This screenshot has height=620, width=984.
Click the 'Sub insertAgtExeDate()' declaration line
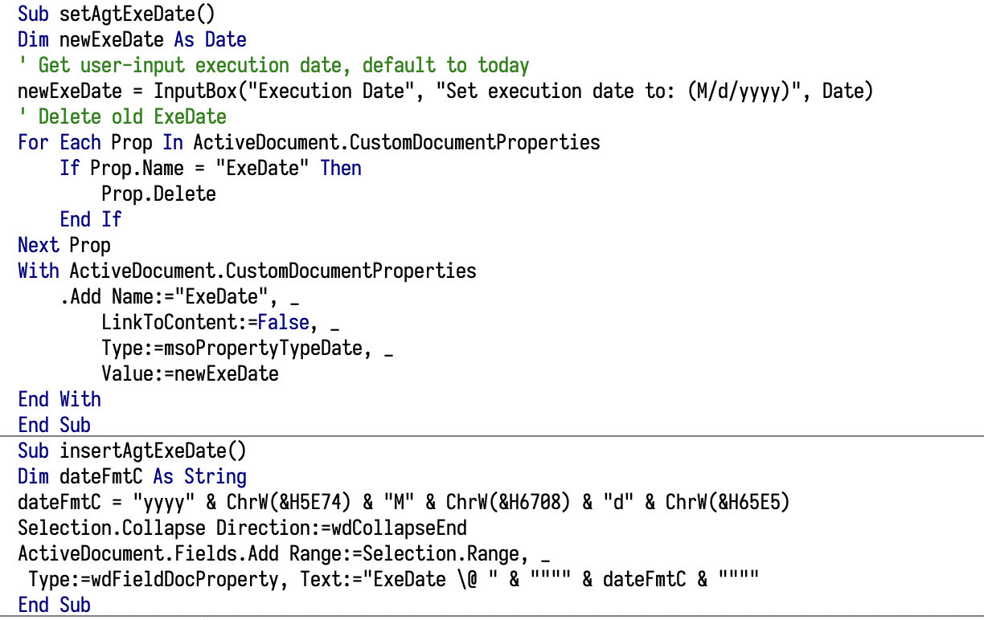(132, 451)
